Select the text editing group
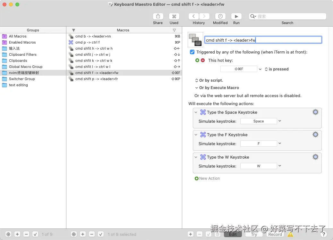333x240 pixels. coord(33,85)
